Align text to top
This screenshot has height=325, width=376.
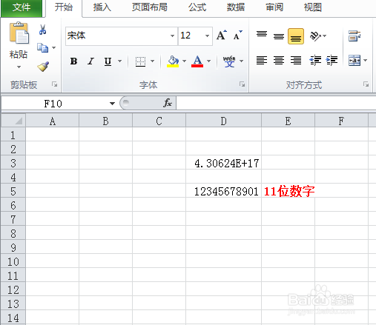(x=262, y=34)
